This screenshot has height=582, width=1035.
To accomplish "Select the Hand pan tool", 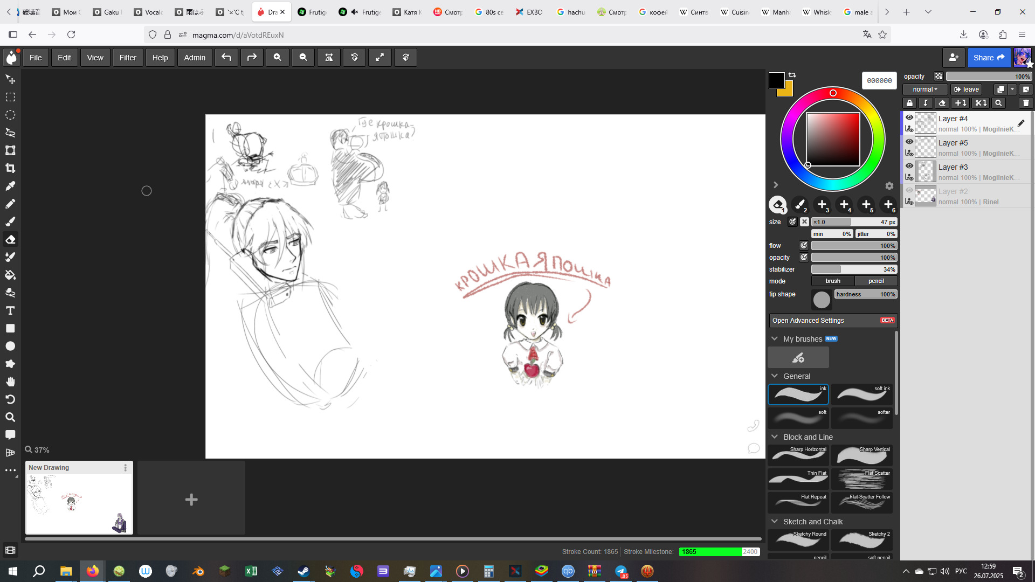I will point(10,382).
